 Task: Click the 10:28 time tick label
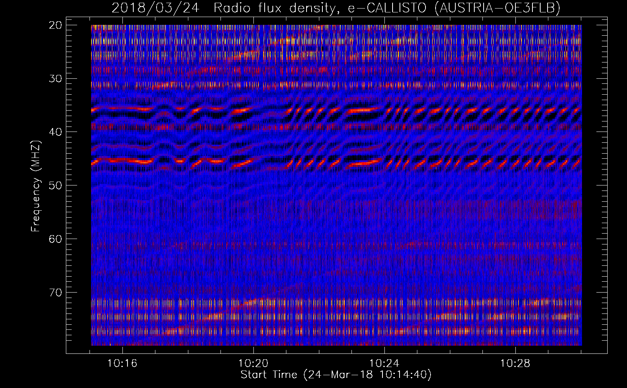[515, 364]
